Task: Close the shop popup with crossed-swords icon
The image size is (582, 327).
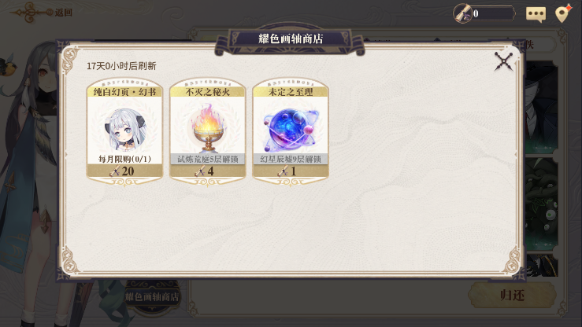Action: click(x=504, y=61)
